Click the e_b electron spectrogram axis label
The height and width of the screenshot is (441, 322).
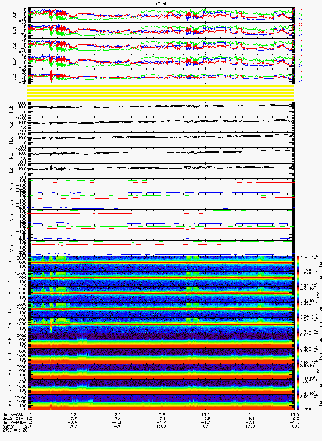[9, 341]
